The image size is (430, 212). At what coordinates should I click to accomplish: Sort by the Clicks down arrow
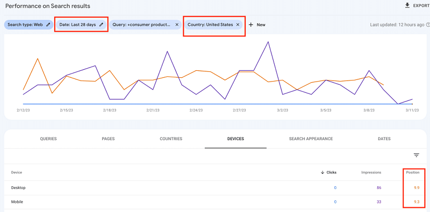pyautogui.click(x=322, y=173)
